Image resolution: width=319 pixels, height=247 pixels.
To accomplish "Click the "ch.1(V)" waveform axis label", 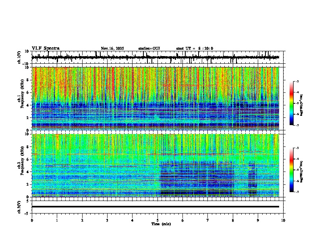I will [19, 57].
